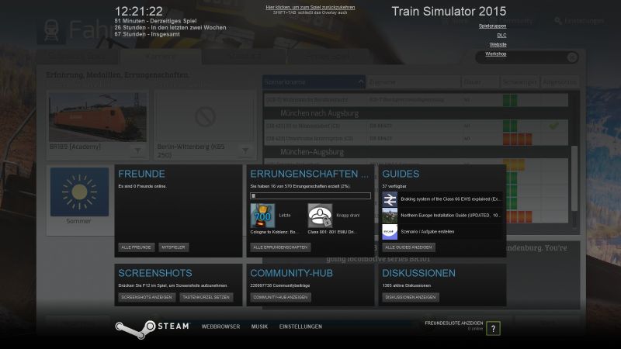The height and width of the screenshot is (349, 621).
Task: Click the Train Simulator 2015 title
Action: coord(449,12)
